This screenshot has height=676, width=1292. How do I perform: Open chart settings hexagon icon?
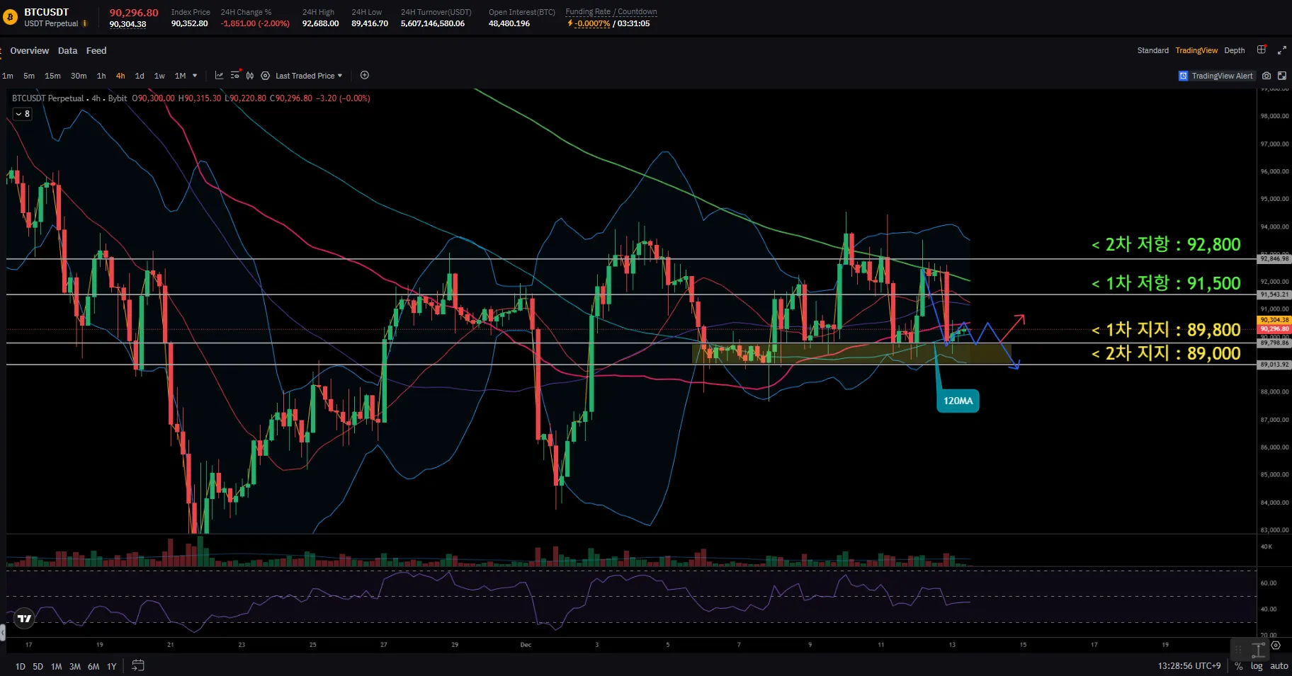click(266, 76)
